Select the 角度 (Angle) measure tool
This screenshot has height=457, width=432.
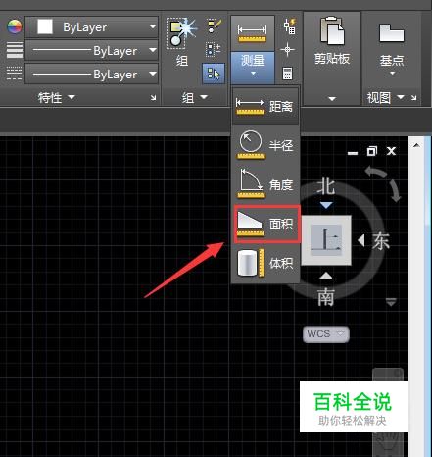tap(265, 184)
